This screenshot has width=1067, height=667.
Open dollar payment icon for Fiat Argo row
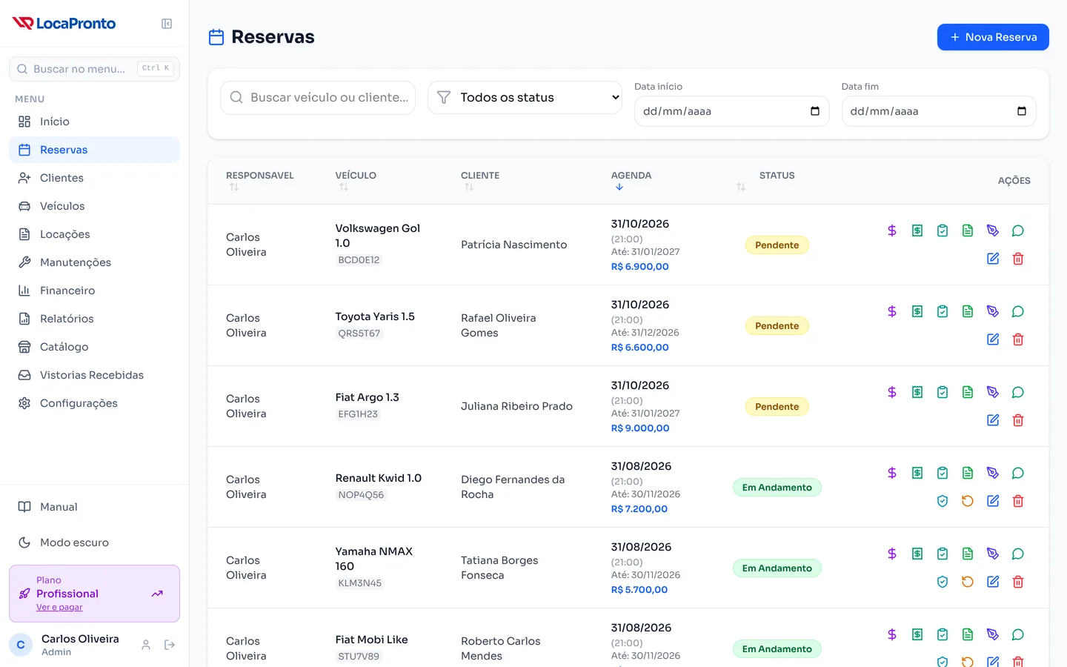tap(892, 392)
